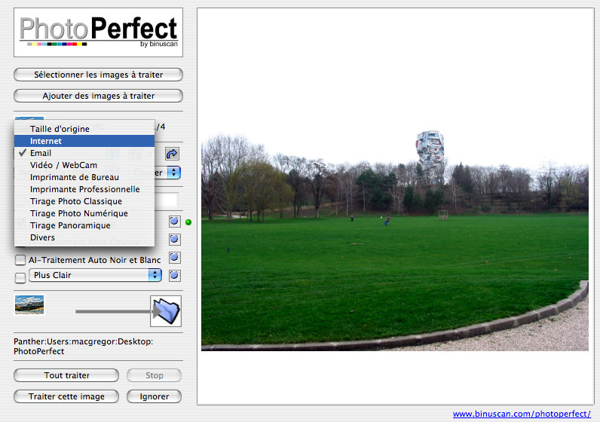Select the highlighted Internet menu entry

[x=84, y=141]
